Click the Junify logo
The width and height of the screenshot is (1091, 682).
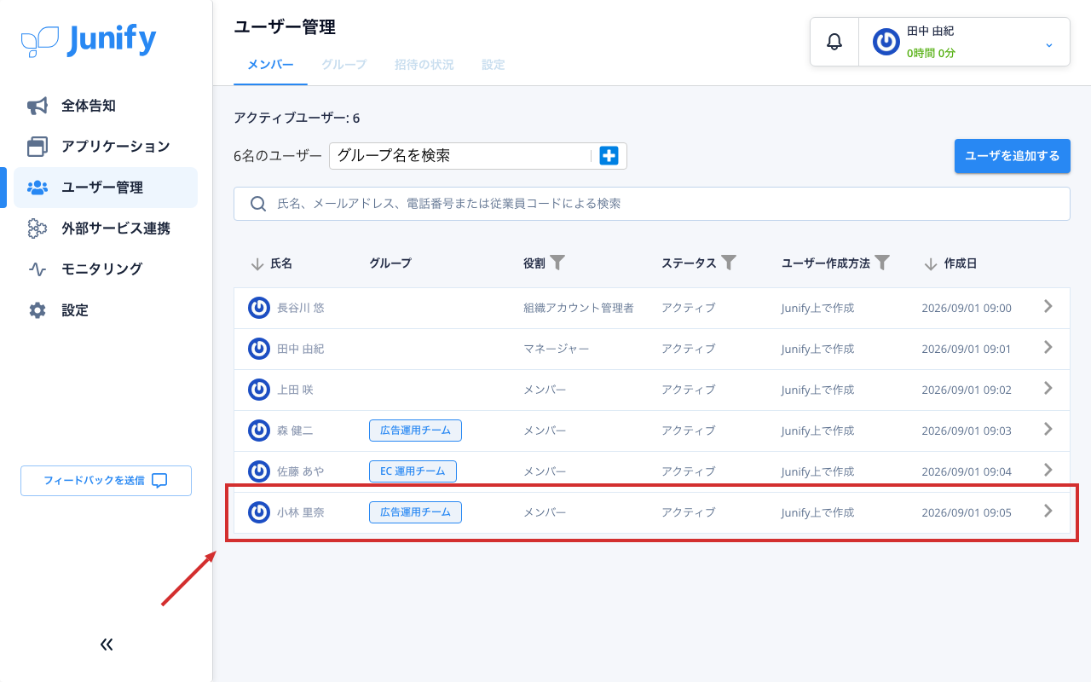click(89, 40)
